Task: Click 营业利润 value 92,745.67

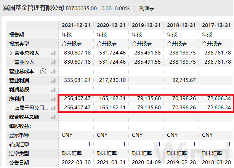Action: pos(184,80)
